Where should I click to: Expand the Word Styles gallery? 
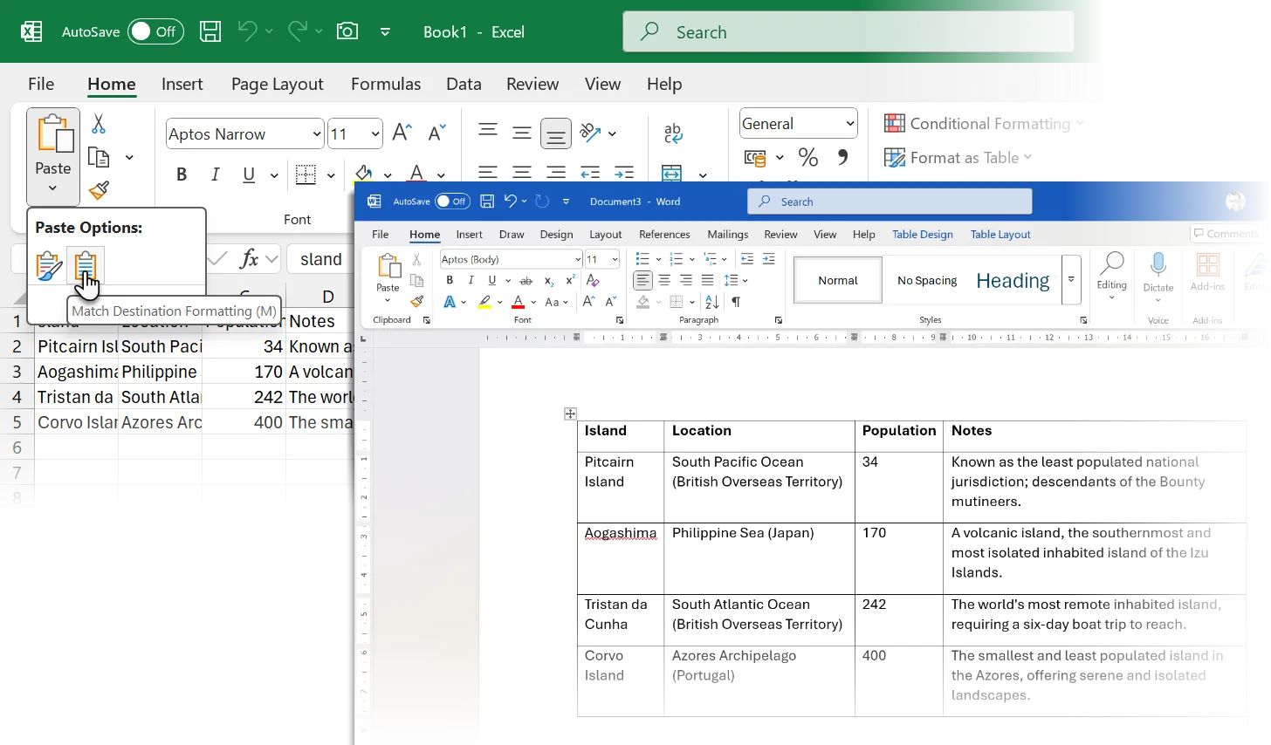pyautogui.click(x=1071, y=280)
